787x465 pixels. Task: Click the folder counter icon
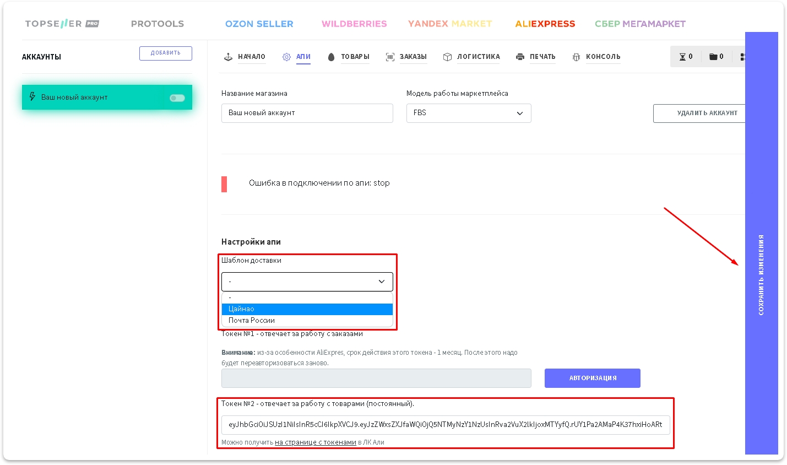click(x=713, y=57)
